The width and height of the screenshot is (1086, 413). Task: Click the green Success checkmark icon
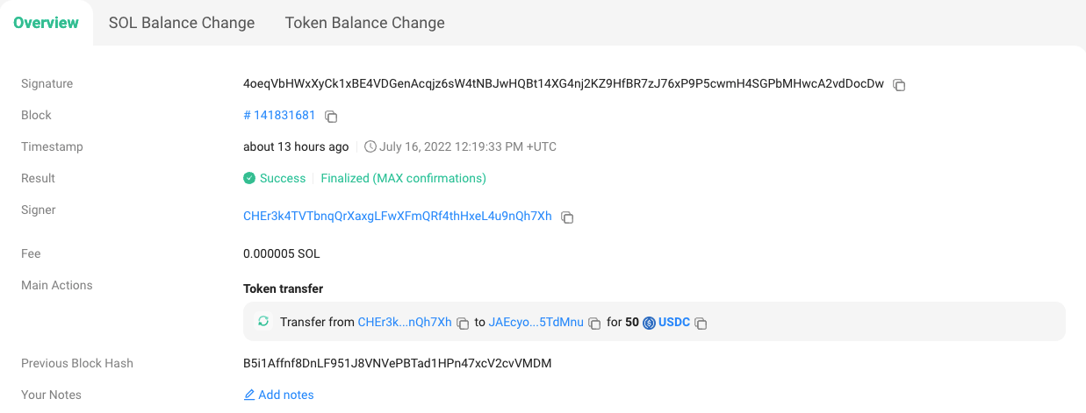[x=249, y=178]
